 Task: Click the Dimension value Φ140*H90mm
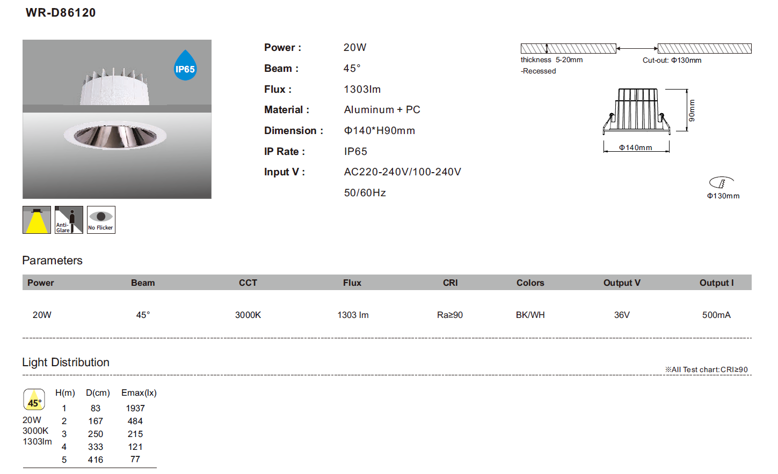coord(380,131)
